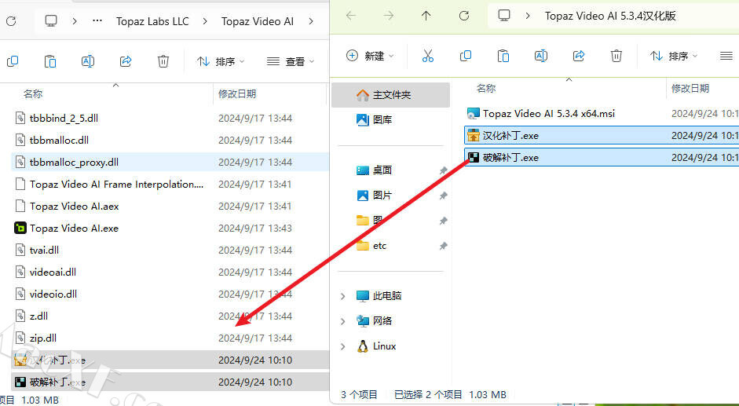The height and width of the screenshot is (406, 739).
Task: Click Share icon in left window toolbar
Action: (x=126, y=61)
